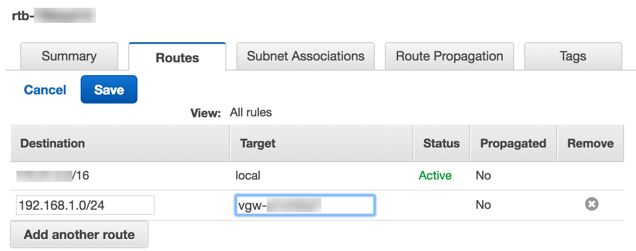Click the Destination column header
Image resolution: width=636 pixels, height=251 pixels.
[53, 143]
